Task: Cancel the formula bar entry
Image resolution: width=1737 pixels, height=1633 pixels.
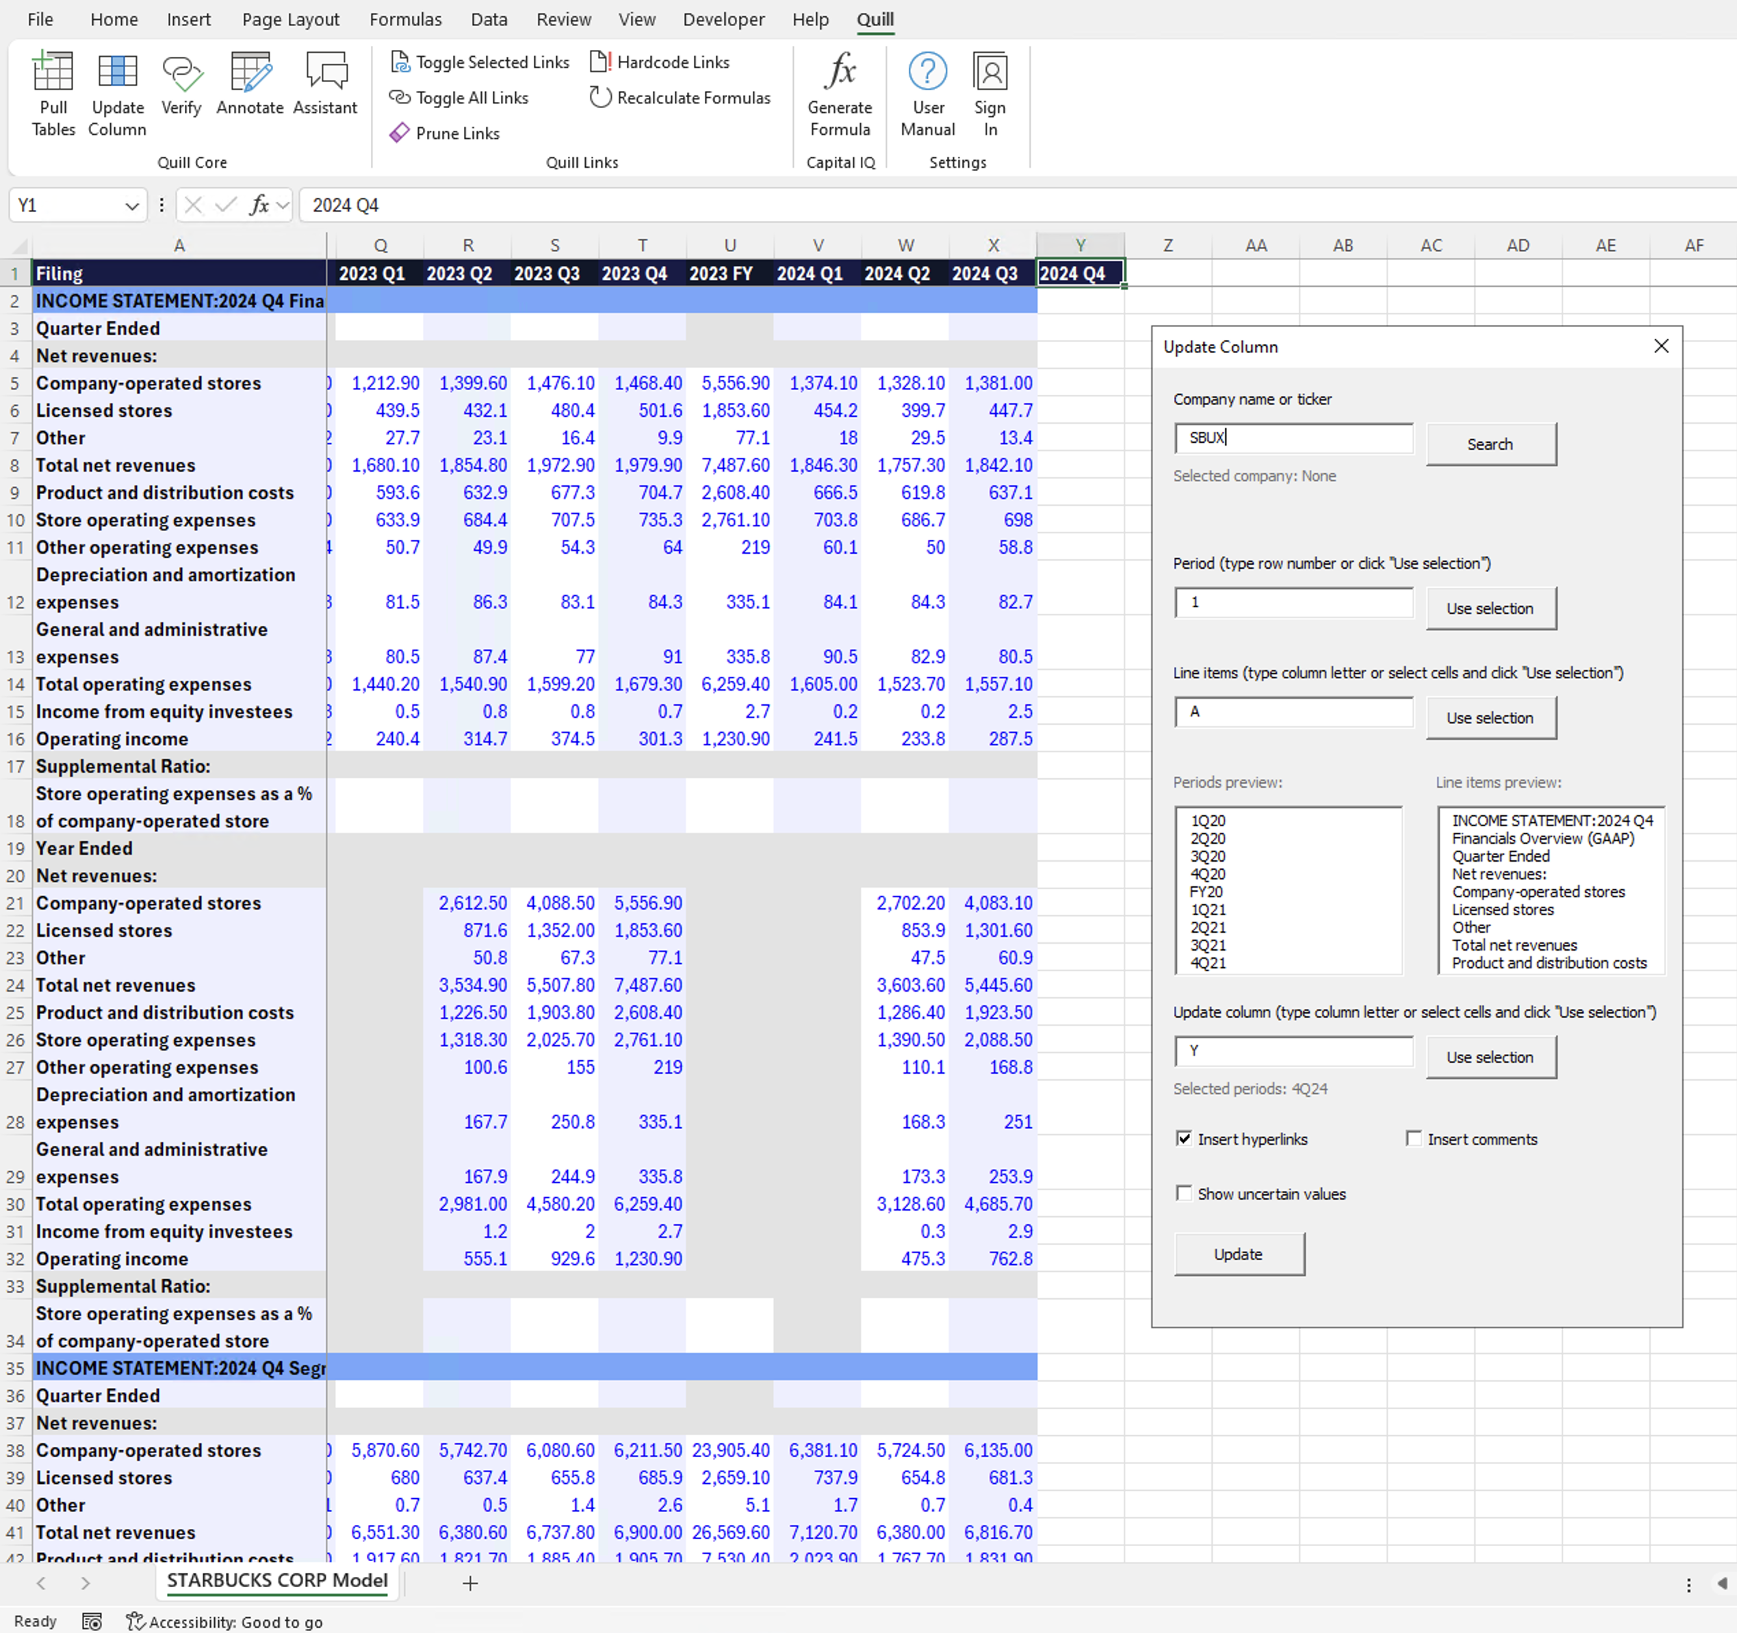Action: (x=193, y=205)
